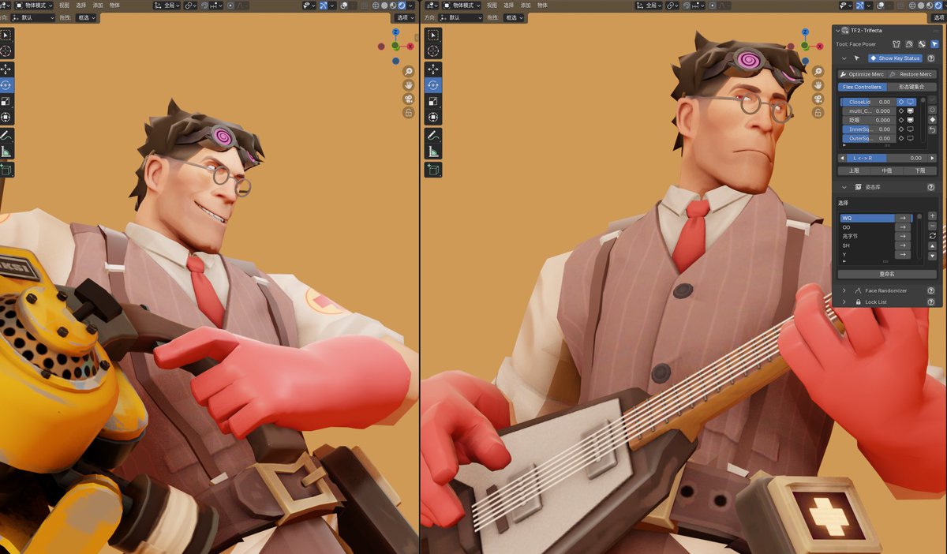Click the Restore Merc button
Viewport: 947px width, 554px height.
(x=911, y=74)
